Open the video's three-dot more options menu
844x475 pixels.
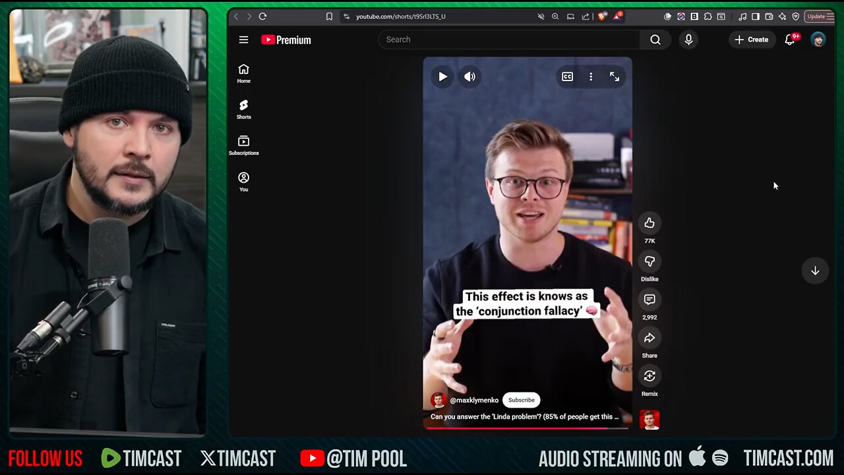(x=591, y=77)
